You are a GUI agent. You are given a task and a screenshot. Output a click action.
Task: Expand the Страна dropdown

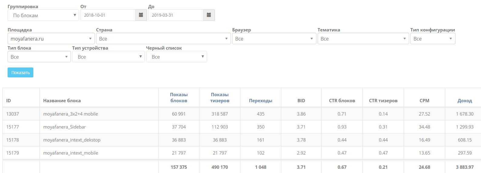tap(163, 39)
